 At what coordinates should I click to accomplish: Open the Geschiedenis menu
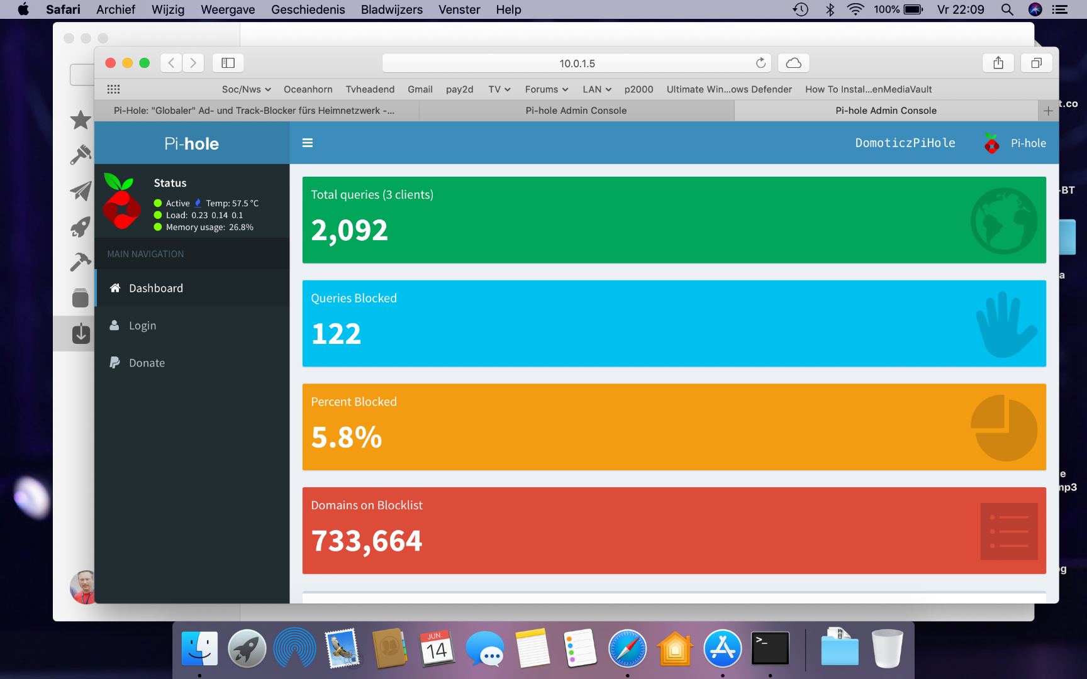pyautogui.click(x=308, y=9)
